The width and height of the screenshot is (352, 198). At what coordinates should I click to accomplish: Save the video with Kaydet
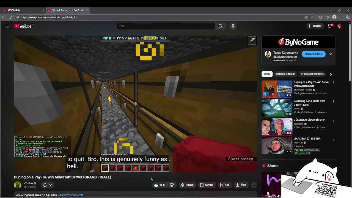tap(207, 185)
